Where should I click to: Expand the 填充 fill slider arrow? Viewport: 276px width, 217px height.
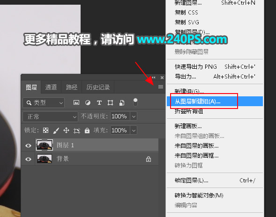tap(134, 130)
